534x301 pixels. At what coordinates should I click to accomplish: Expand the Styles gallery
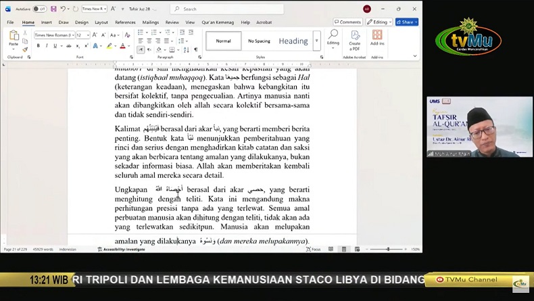tap(316, 41)
